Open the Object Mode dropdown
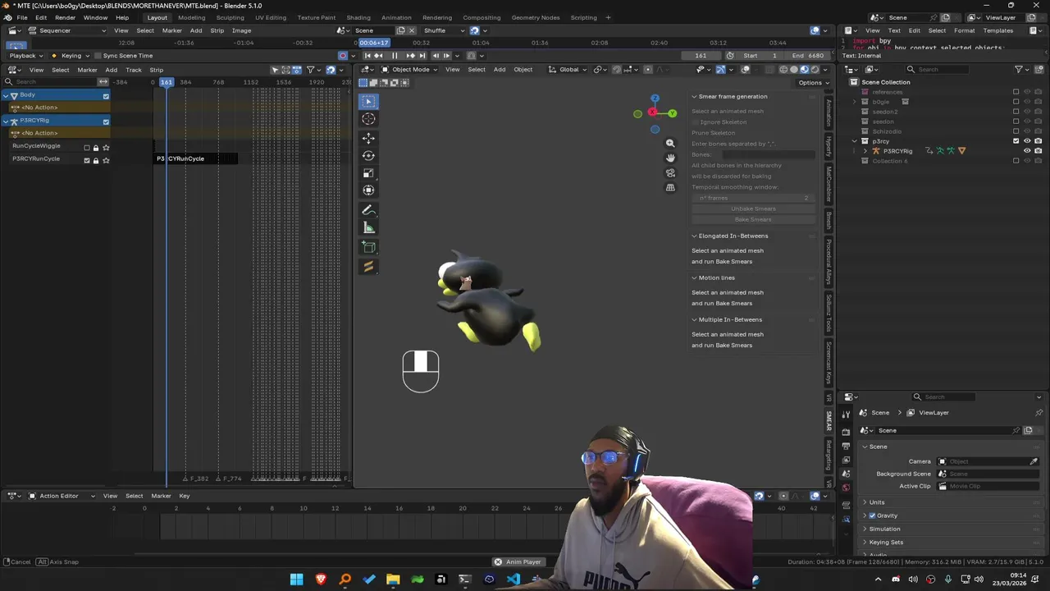1050x591 pixels. pyautogui.click(x=410, y=70)
